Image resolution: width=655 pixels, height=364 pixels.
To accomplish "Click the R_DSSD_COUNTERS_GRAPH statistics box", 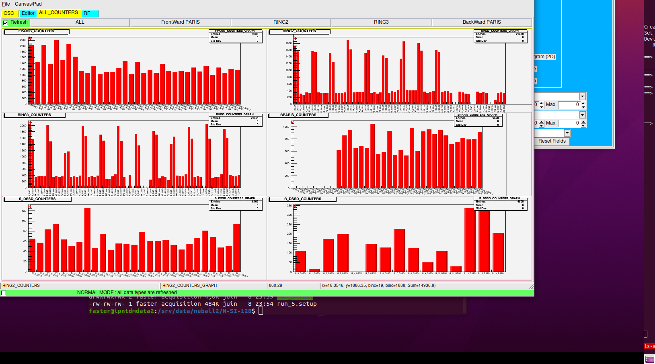I will [499, 204].
